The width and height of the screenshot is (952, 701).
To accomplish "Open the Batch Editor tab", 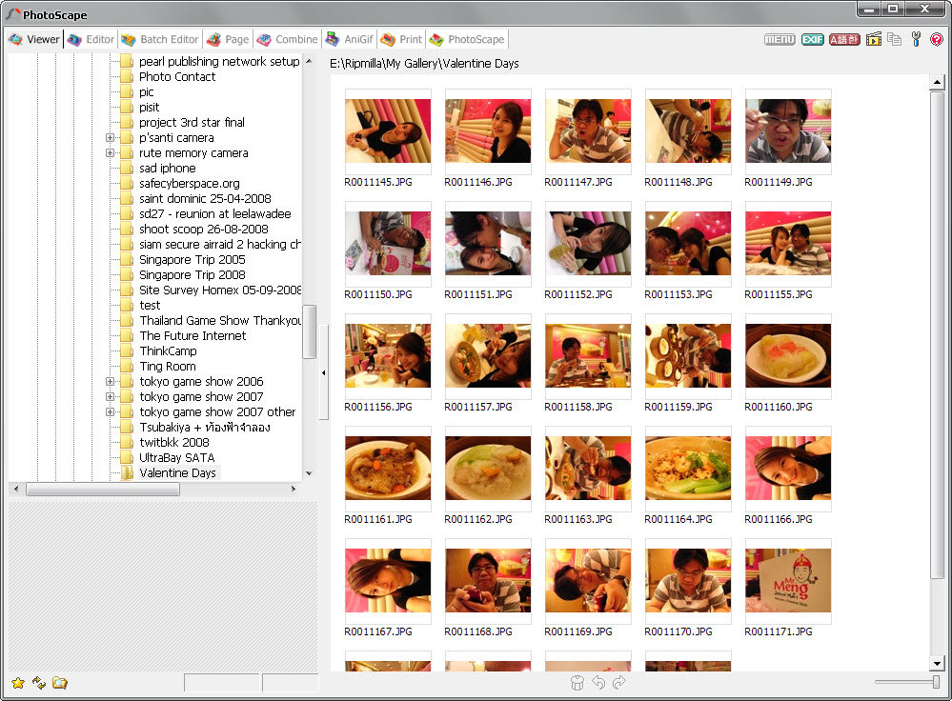I will pos(160,39).
